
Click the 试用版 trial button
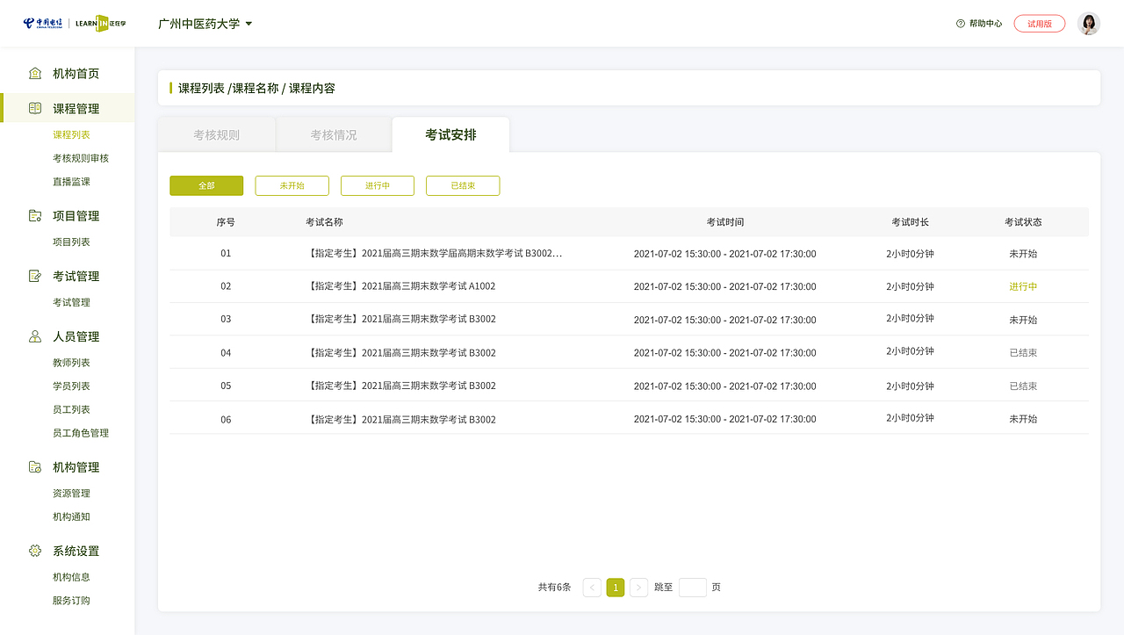(1040, 24)
